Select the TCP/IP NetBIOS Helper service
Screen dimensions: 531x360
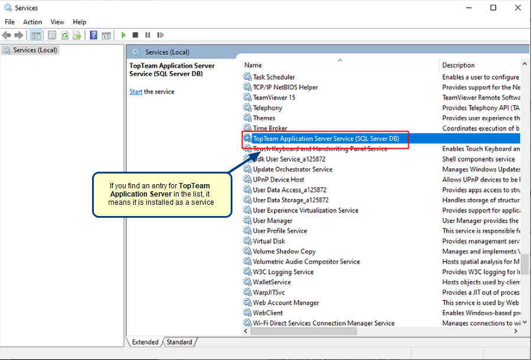coord(285,87)
